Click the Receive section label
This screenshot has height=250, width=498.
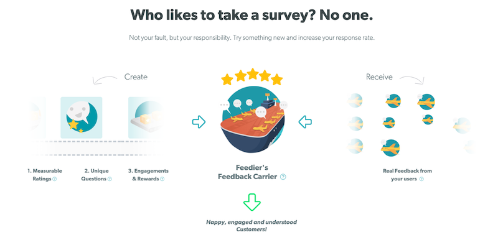379,77
